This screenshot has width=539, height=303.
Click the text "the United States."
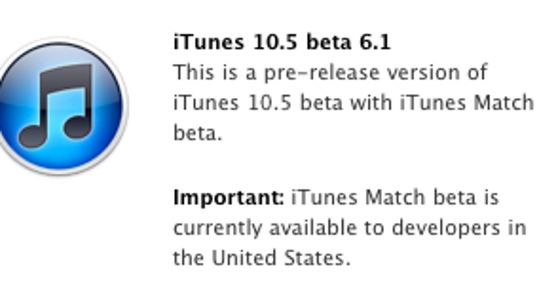click(261, 258)
